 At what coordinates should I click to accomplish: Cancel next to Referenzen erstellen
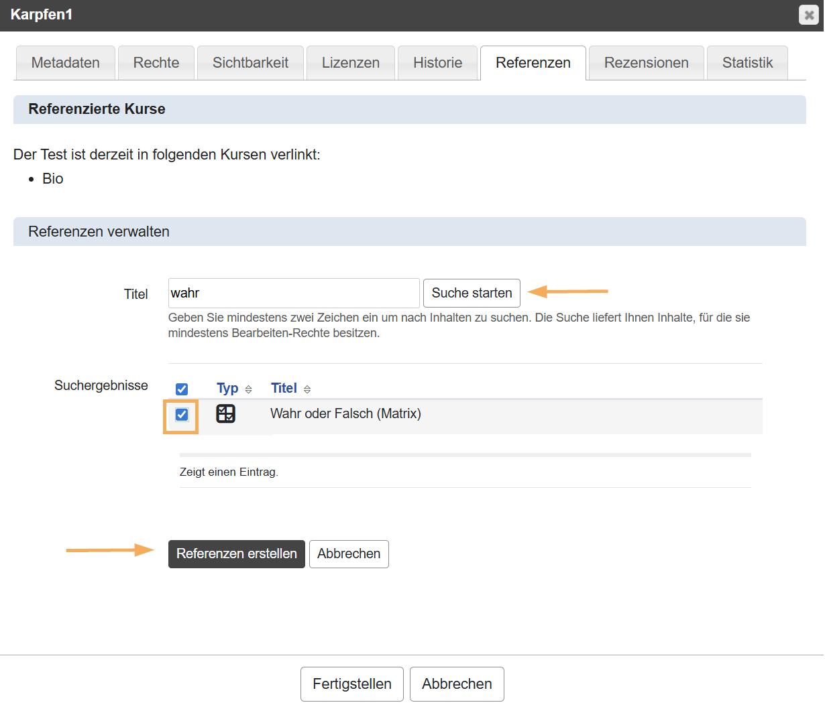349,554
